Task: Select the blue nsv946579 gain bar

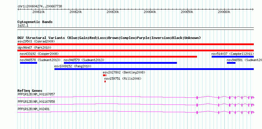Action: click(120, 63)
